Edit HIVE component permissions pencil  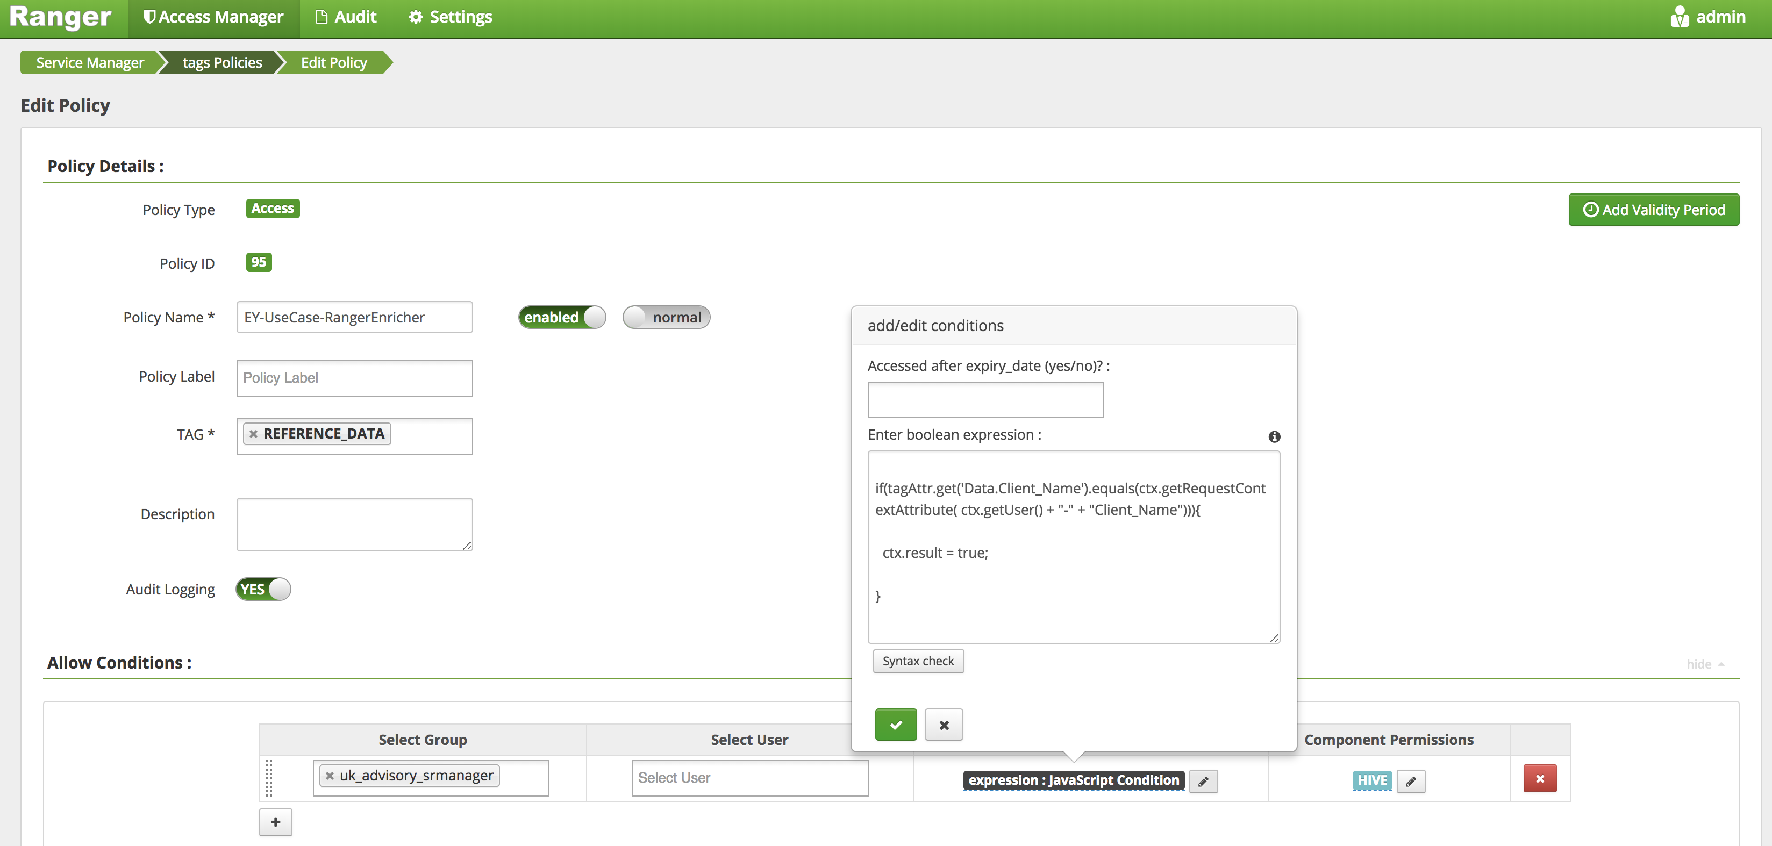1412,780
